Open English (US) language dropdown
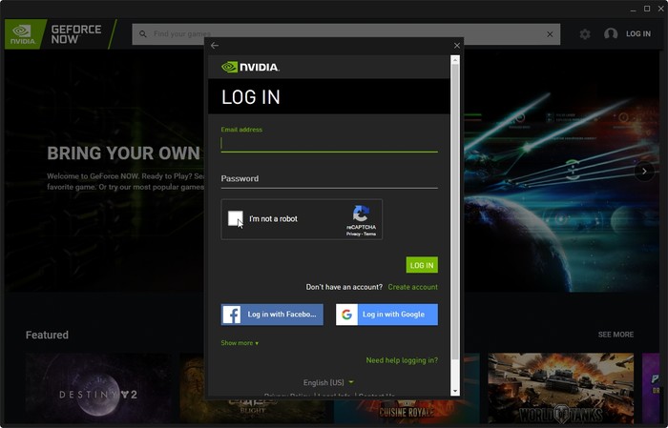The height and width of the screenshot is (428, 668). (x=328, y=382)
